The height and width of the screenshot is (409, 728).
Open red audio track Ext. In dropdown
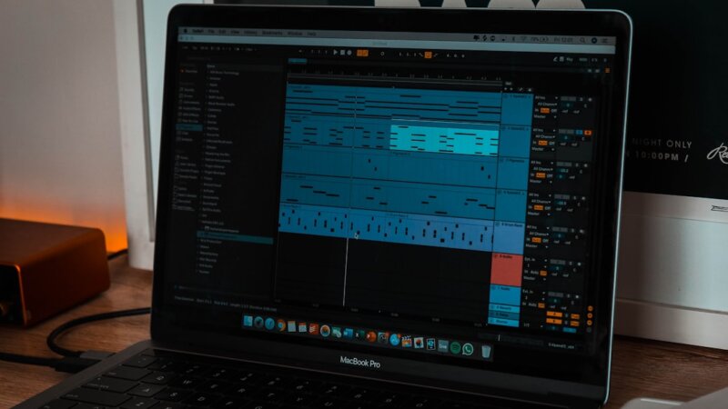click(x=535, y=260)
